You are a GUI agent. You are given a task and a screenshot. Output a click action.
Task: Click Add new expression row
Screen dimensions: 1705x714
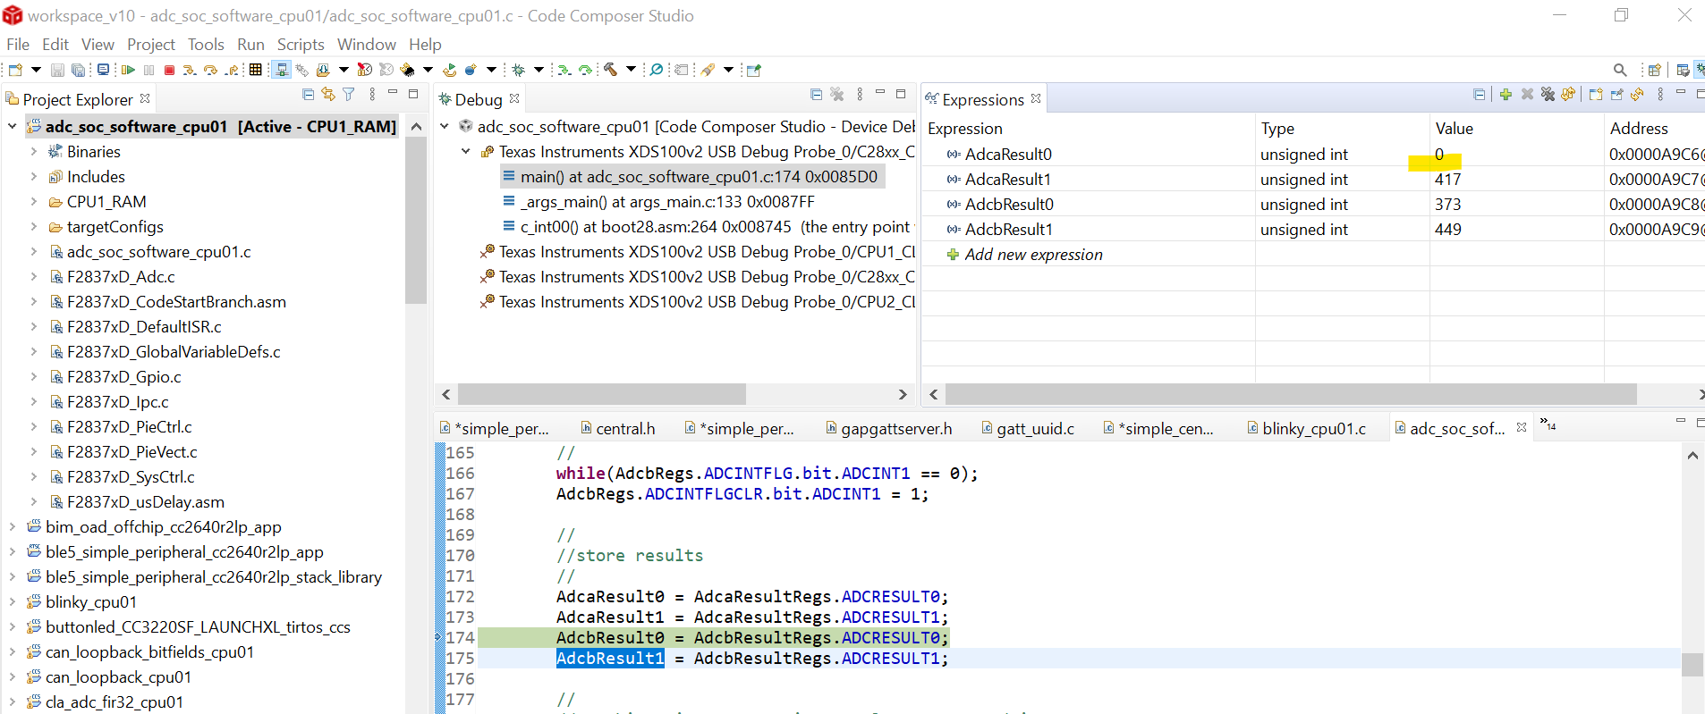pyautogui.click(x=1033, y=255)
